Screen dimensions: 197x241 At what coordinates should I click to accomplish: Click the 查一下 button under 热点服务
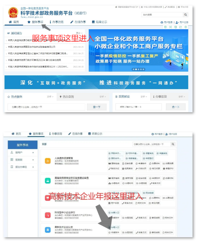[x=97, y=107]
